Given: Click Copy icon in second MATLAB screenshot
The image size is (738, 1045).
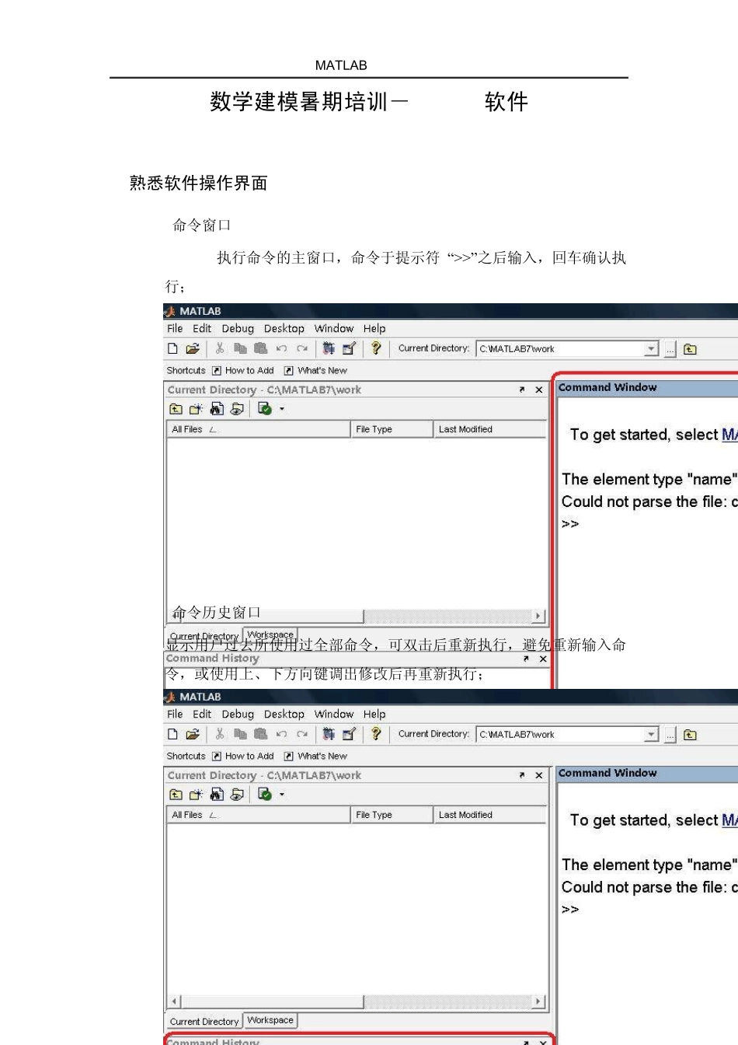Looking at the screenshot, I should (x=240, y=734).
